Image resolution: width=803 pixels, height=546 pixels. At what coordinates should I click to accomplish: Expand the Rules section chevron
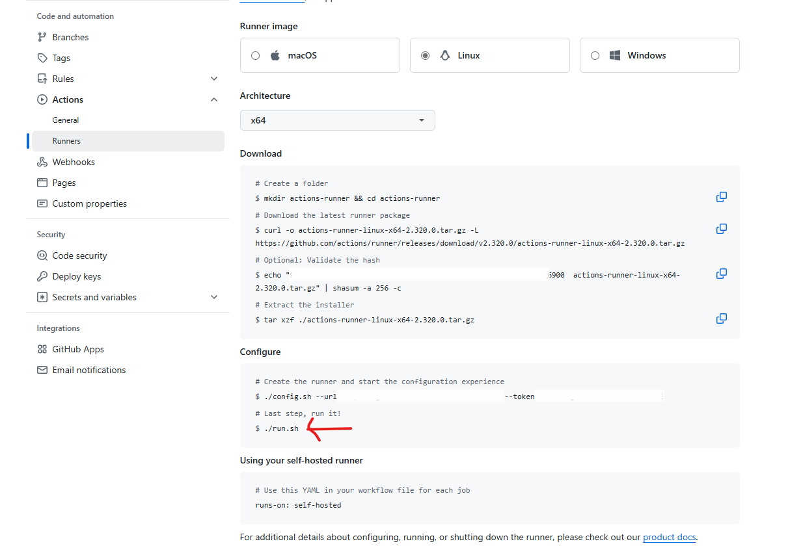pyautogui.click(x=214, y=79)
